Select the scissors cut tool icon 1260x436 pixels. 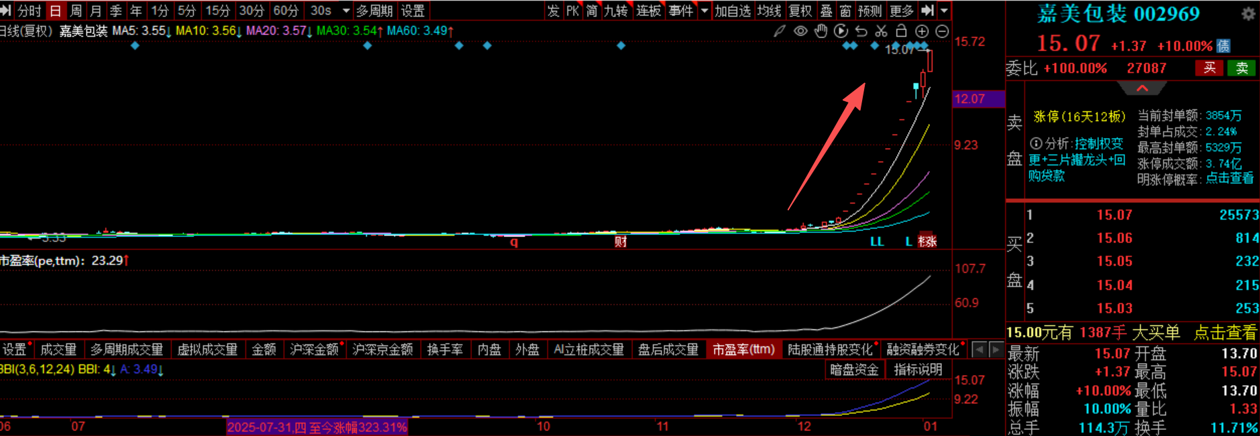pyautogui.click(x=882, y=31)
